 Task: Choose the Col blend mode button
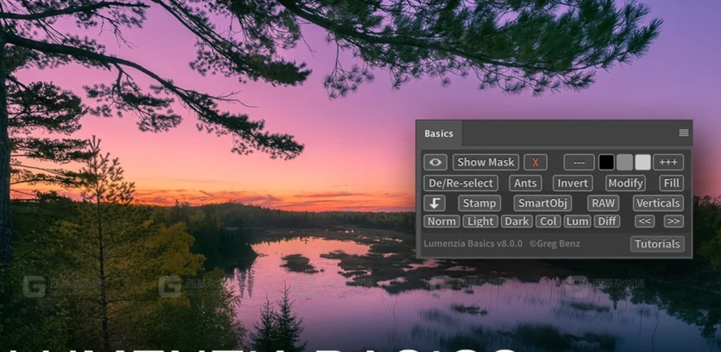pos(548,221)
